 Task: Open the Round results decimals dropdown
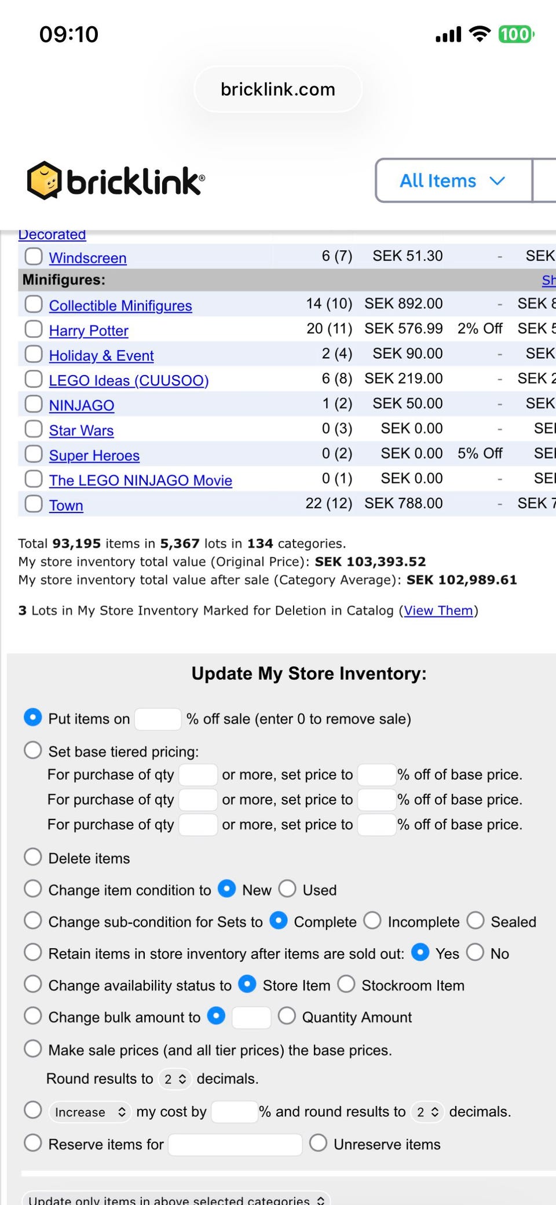pos(175,1079)
